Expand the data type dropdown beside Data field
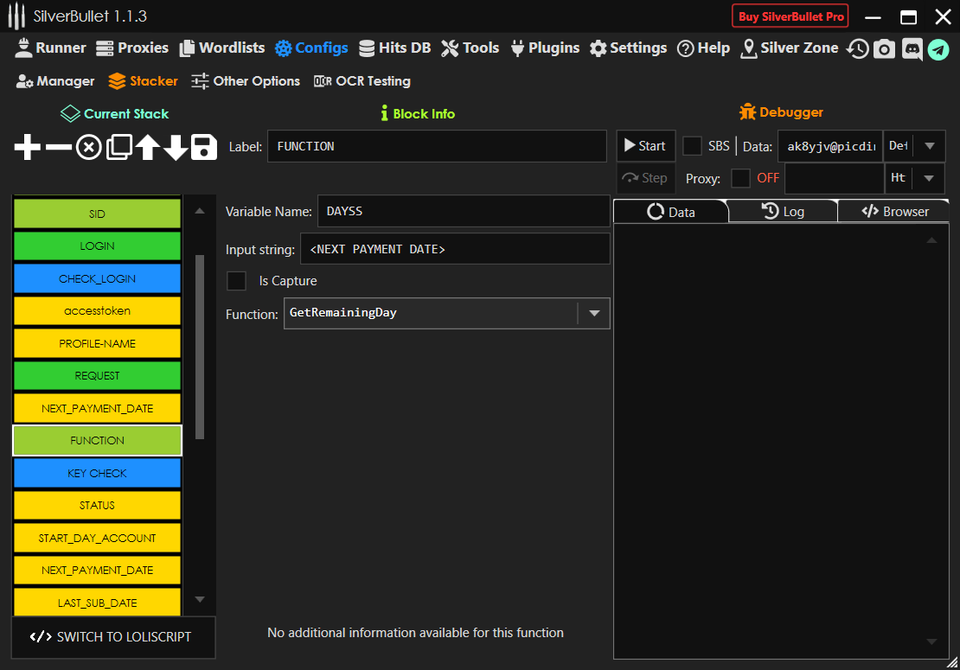960x670 pixels. pyautogui.click(x=929, y=146)
